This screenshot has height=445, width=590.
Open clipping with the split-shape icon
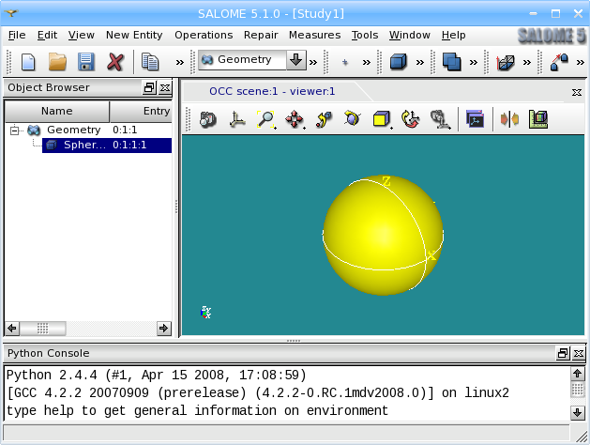(x=509, y=120)
